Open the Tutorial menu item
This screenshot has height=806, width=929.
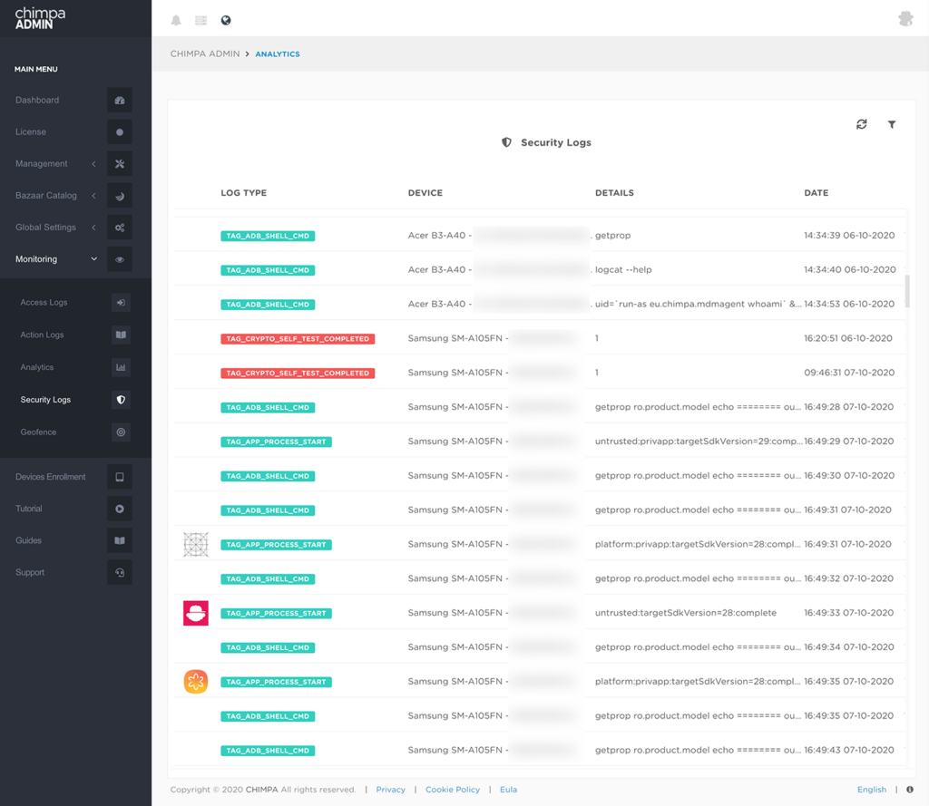29,509
